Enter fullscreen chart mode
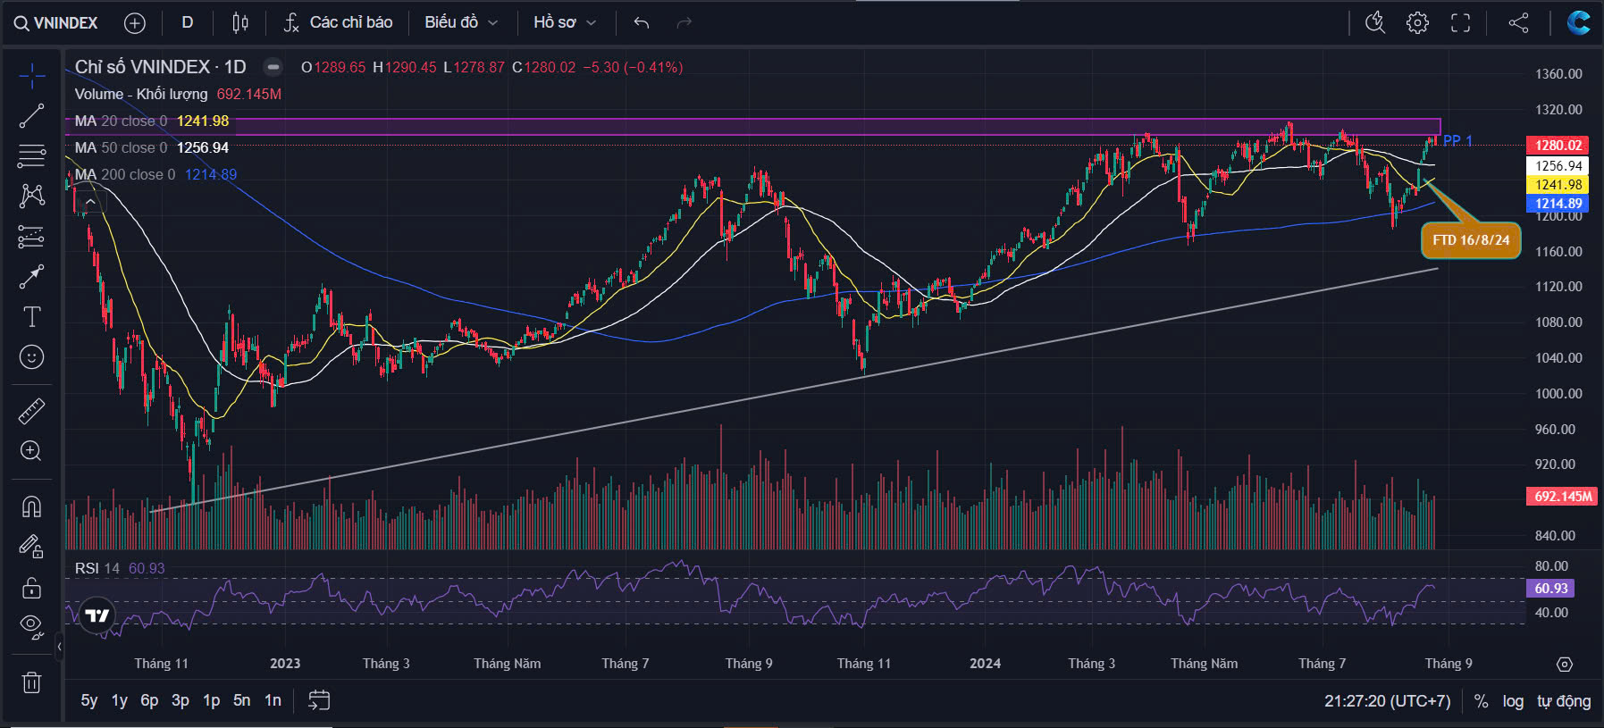Screen dimensions: 1604x728 pos(1460,22)
